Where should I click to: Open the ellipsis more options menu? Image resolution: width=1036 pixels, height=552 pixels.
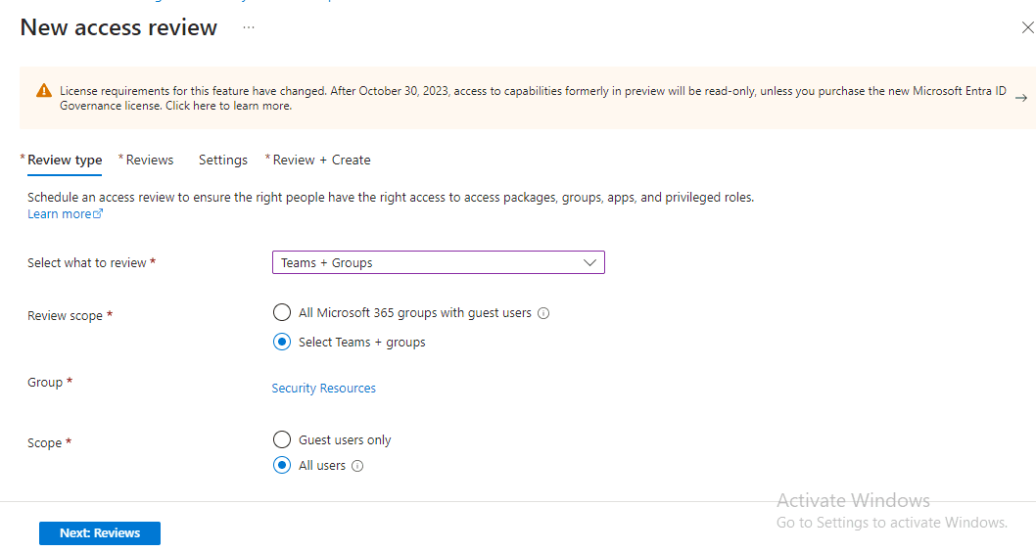coord(249,27)
